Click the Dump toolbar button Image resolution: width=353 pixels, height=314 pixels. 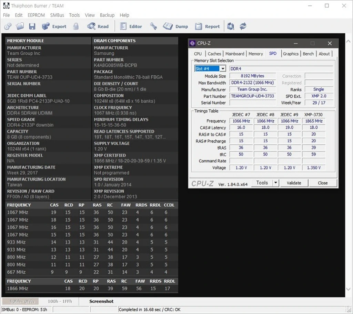coord(175,26)
